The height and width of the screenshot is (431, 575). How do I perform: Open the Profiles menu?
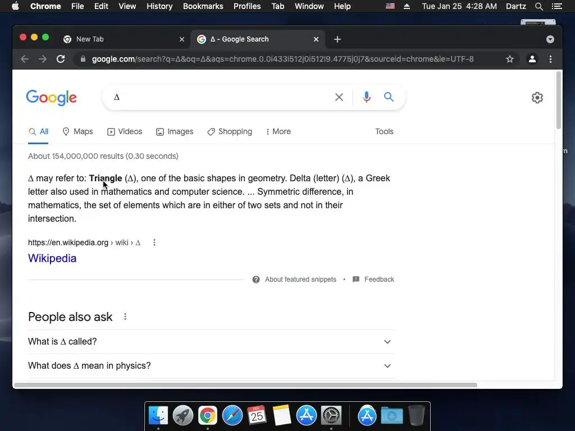247,6
